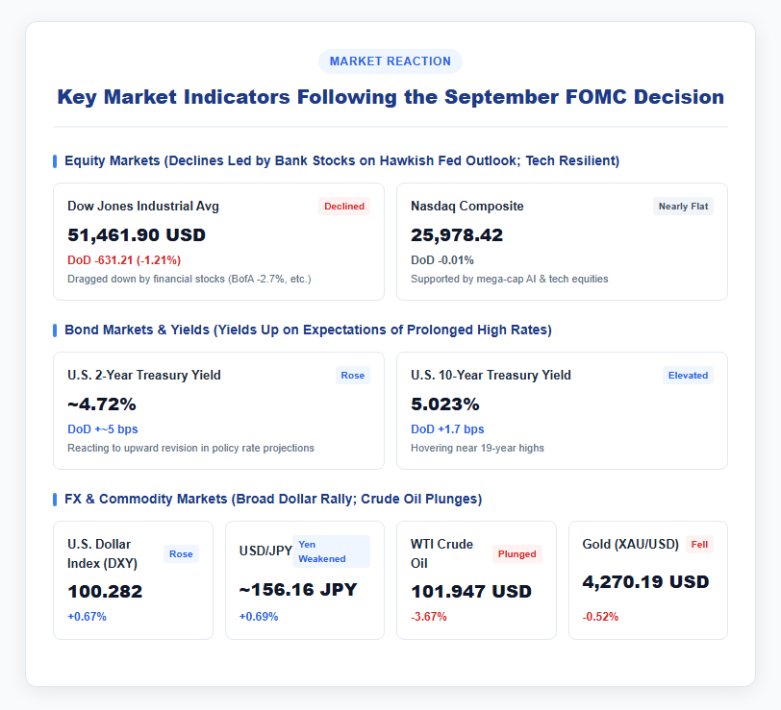781x710 pixels.
Task: Click the Rose badge on Dollar Index
Action: coord(181,553)
